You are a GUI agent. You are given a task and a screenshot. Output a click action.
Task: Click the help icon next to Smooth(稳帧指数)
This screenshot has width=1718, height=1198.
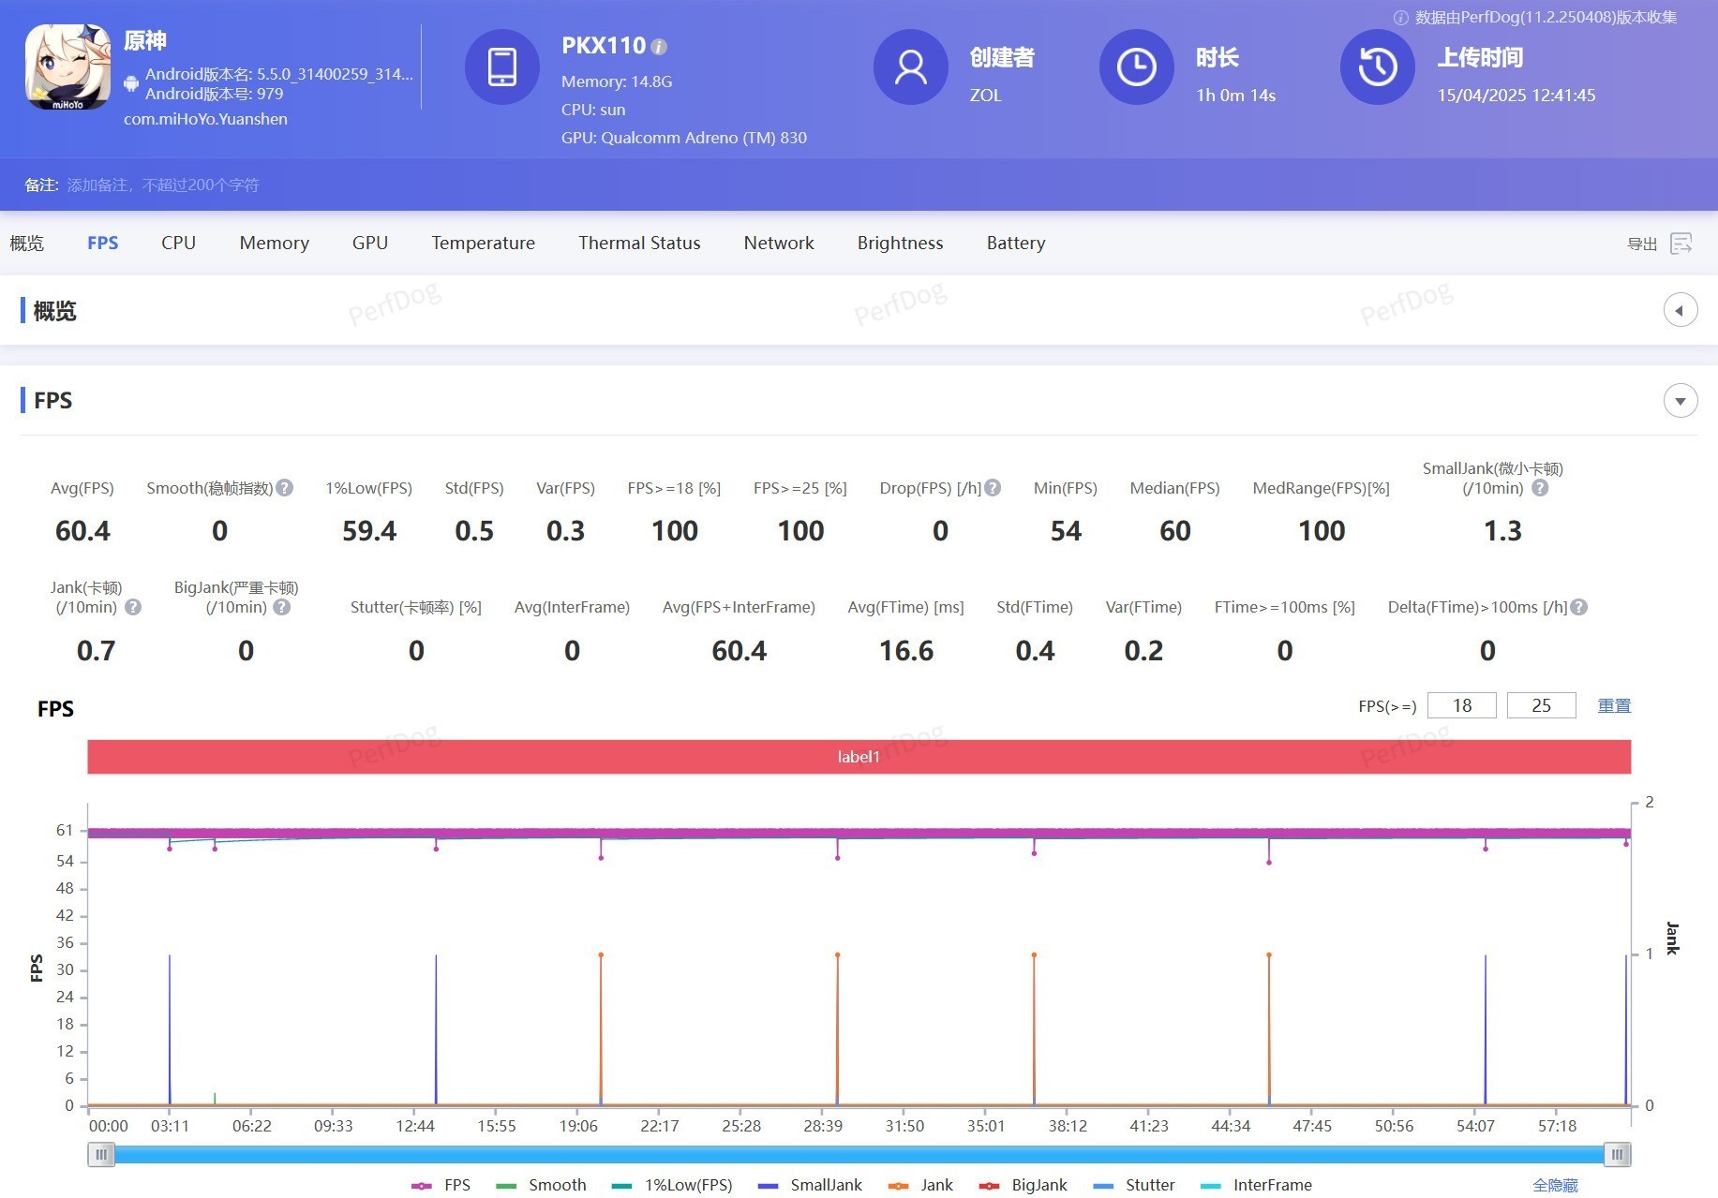click(x=285, y=488)
